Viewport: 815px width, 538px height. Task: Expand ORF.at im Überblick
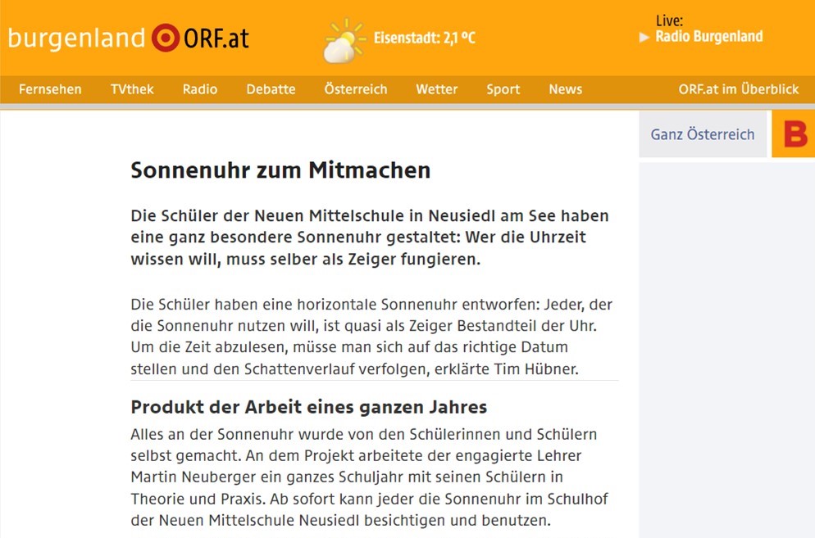tap(738, 89)
